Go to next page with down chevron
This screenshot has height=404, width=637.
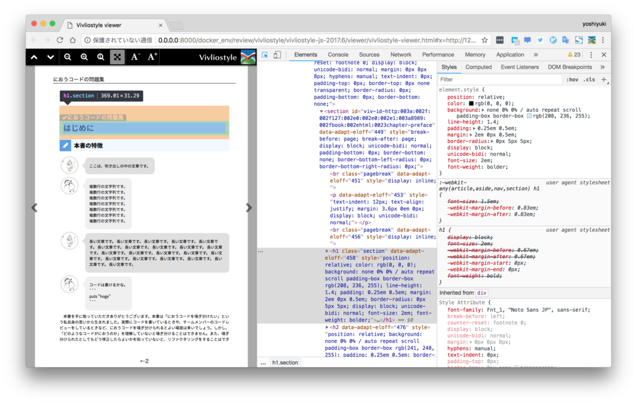[50, 57]
